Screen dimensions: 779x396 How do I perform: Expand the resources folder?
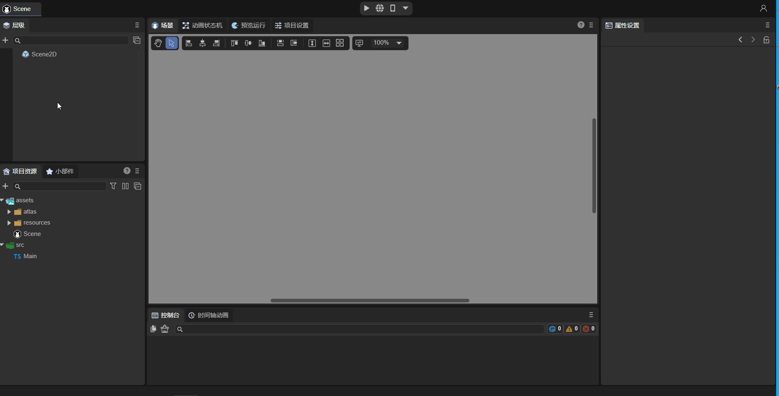point(9,223)
